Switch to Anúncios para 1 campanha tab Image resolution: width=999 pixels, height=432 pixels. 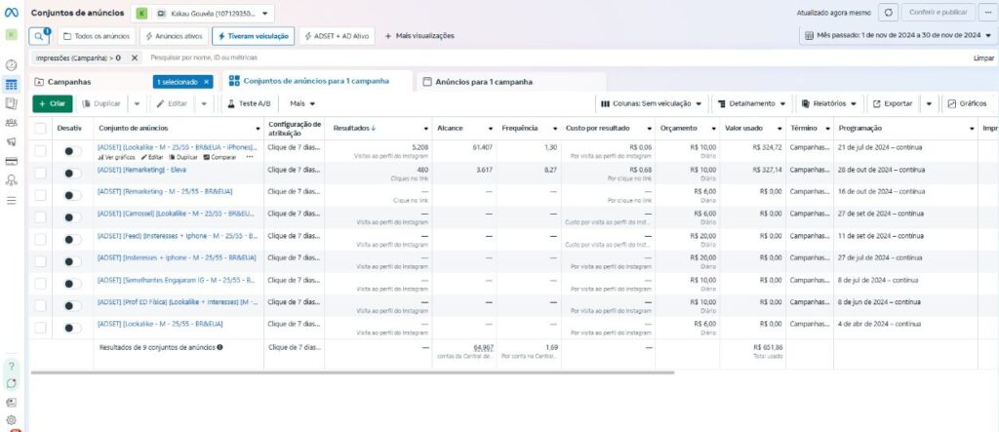coord(511,82)
